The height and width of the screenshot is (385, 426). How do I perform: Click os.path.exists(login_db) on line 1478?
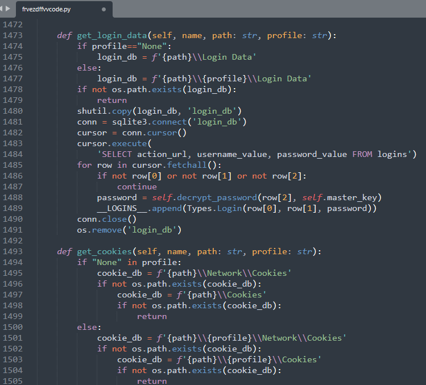click(172, 90)
